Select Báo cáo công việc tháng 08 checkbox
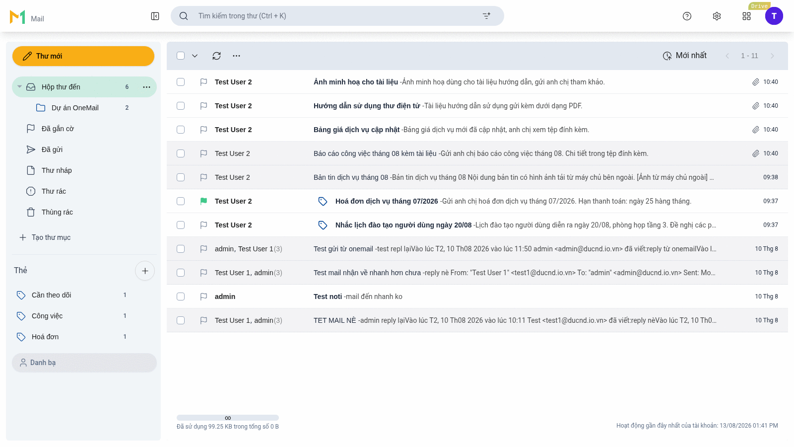 (x=181, y=153)
